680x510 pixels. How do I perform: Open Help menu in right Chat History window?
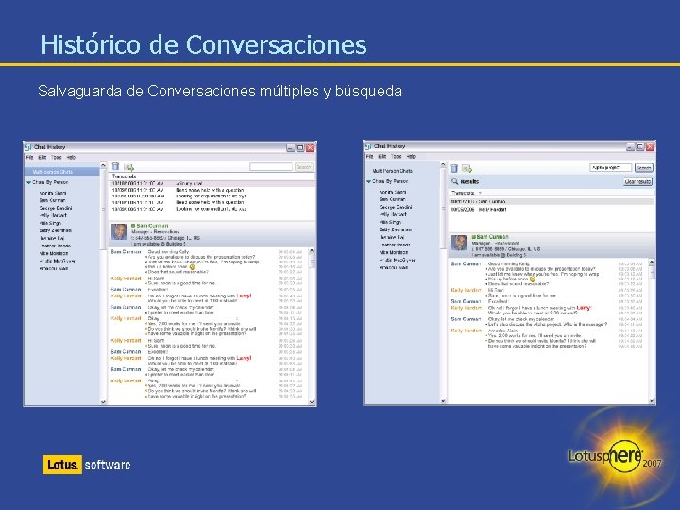(411, 157)
